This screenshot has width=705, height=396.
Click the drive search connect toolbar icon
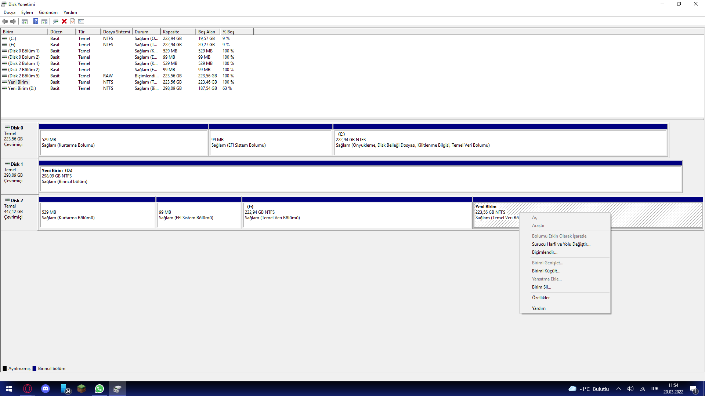coord(55,21)
